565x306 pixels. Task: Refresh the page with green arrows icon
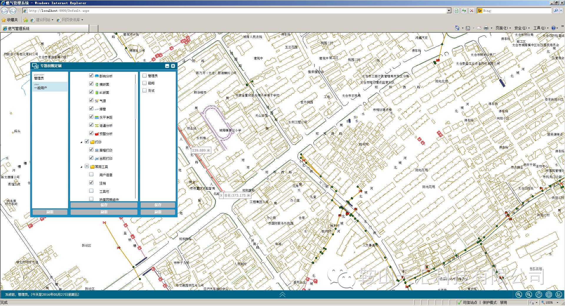[464, 11]
